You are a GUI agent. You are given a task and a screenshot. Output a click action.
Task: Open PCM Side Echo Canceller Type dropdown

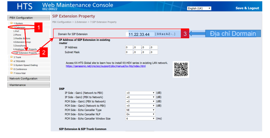point(140,110)
